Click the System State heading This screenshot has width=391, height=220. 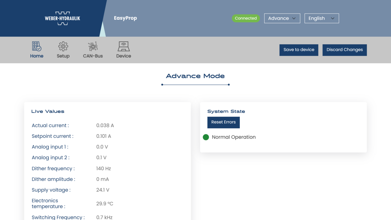point(226,111)
